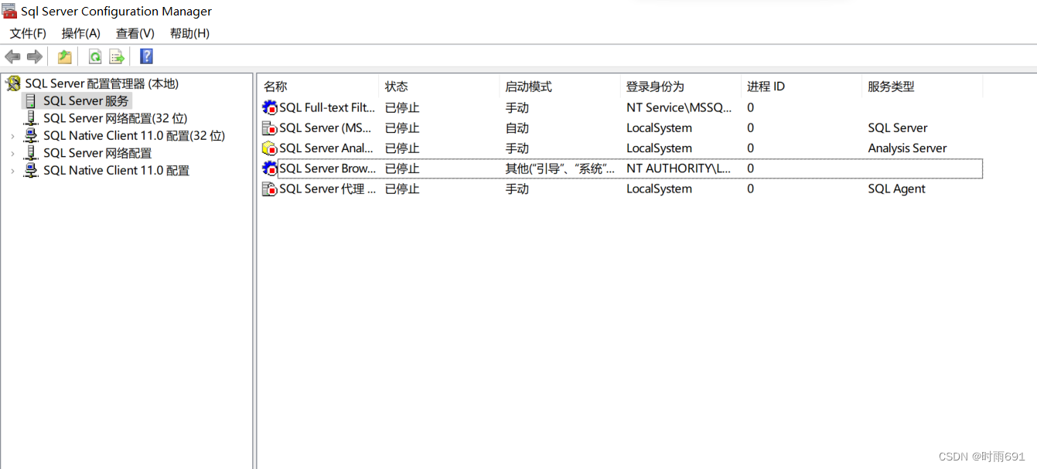Select SQL Server 网络配置(32 位) tree item
1037x469 pixels.
(115, 118)
